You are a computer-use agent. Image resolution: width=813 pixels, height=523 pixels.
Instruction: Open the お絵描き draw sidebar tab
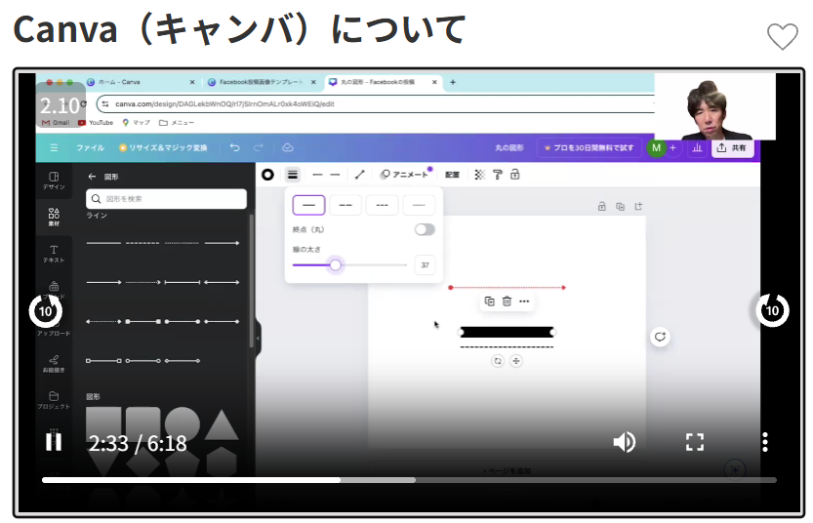click(x=54, y=363)
